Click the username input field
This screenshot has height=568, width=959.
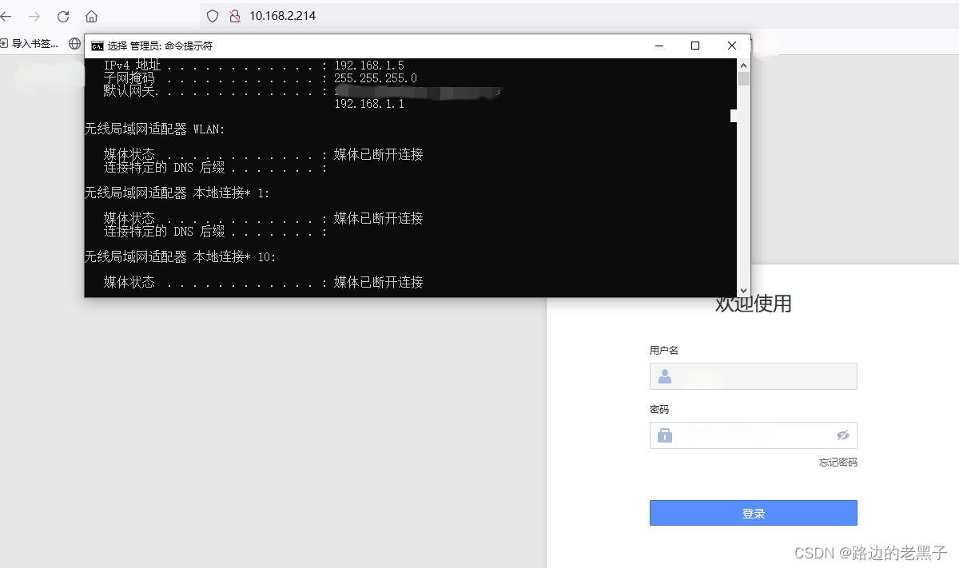point(754,376)
